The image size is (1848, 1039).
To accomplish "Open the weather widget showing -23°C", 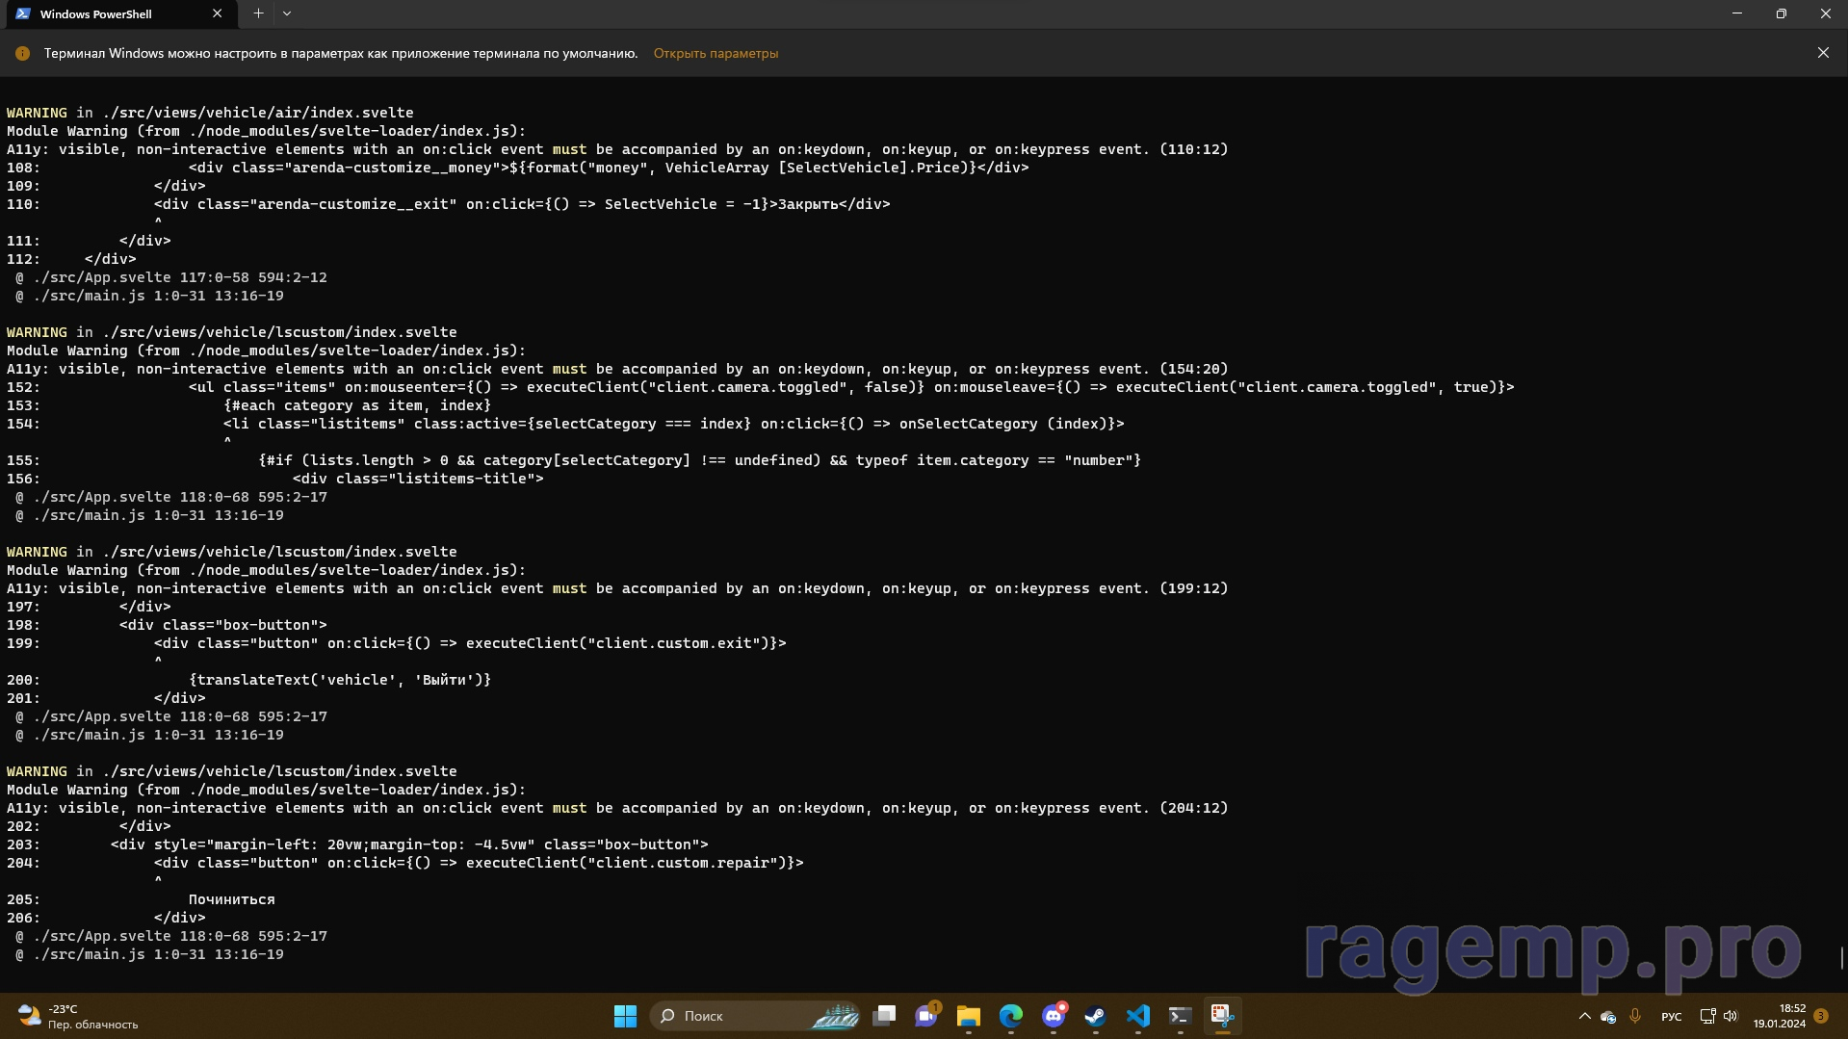I will point(77,1016).
